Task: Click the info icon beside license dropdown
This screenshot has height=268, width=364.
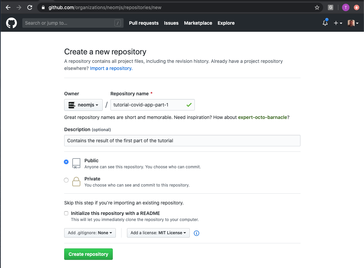Action: [196, 233]
